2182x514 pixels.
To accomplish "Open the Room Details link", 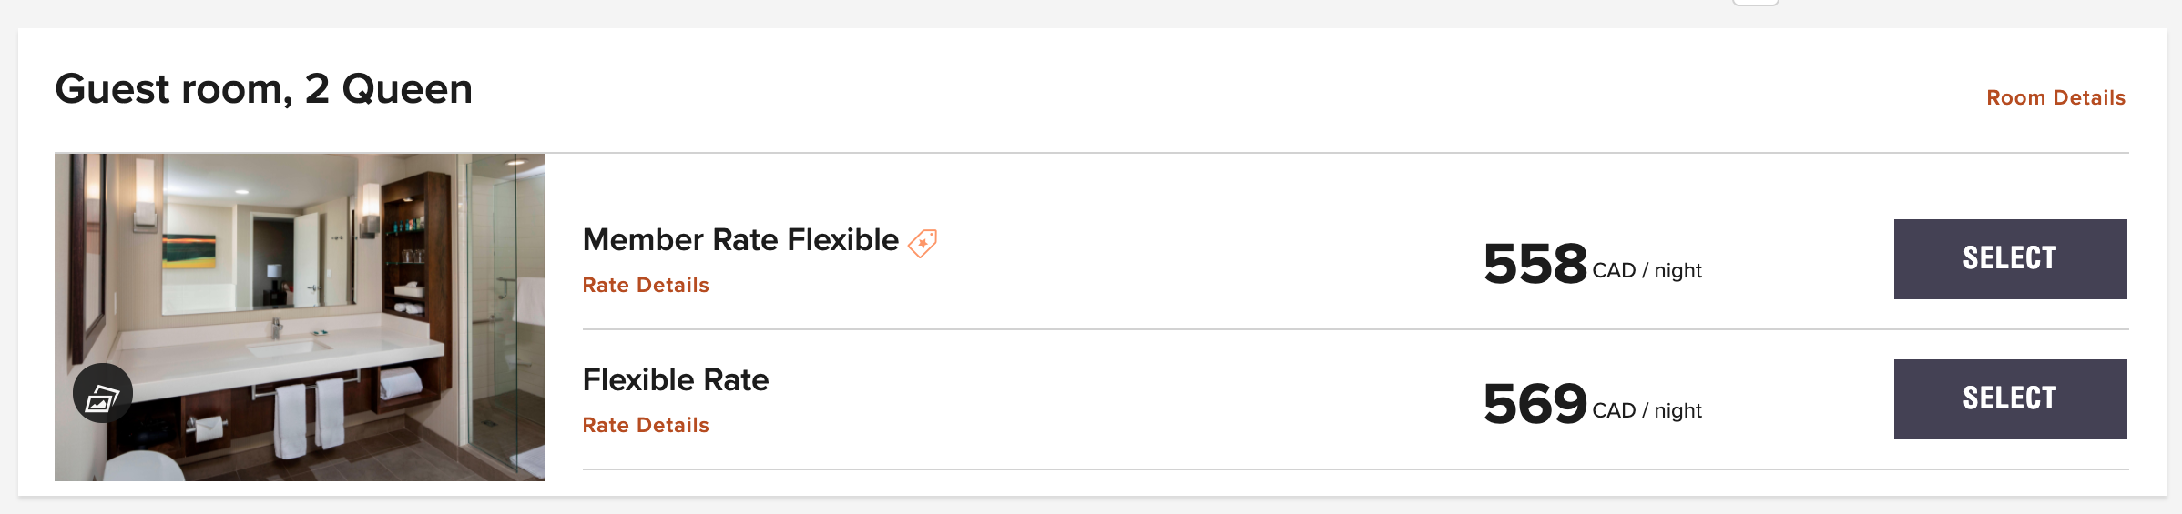I will pos(2055,97).
